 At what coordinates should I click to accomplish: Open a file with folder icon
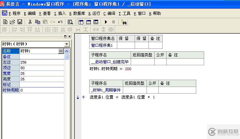13,22
